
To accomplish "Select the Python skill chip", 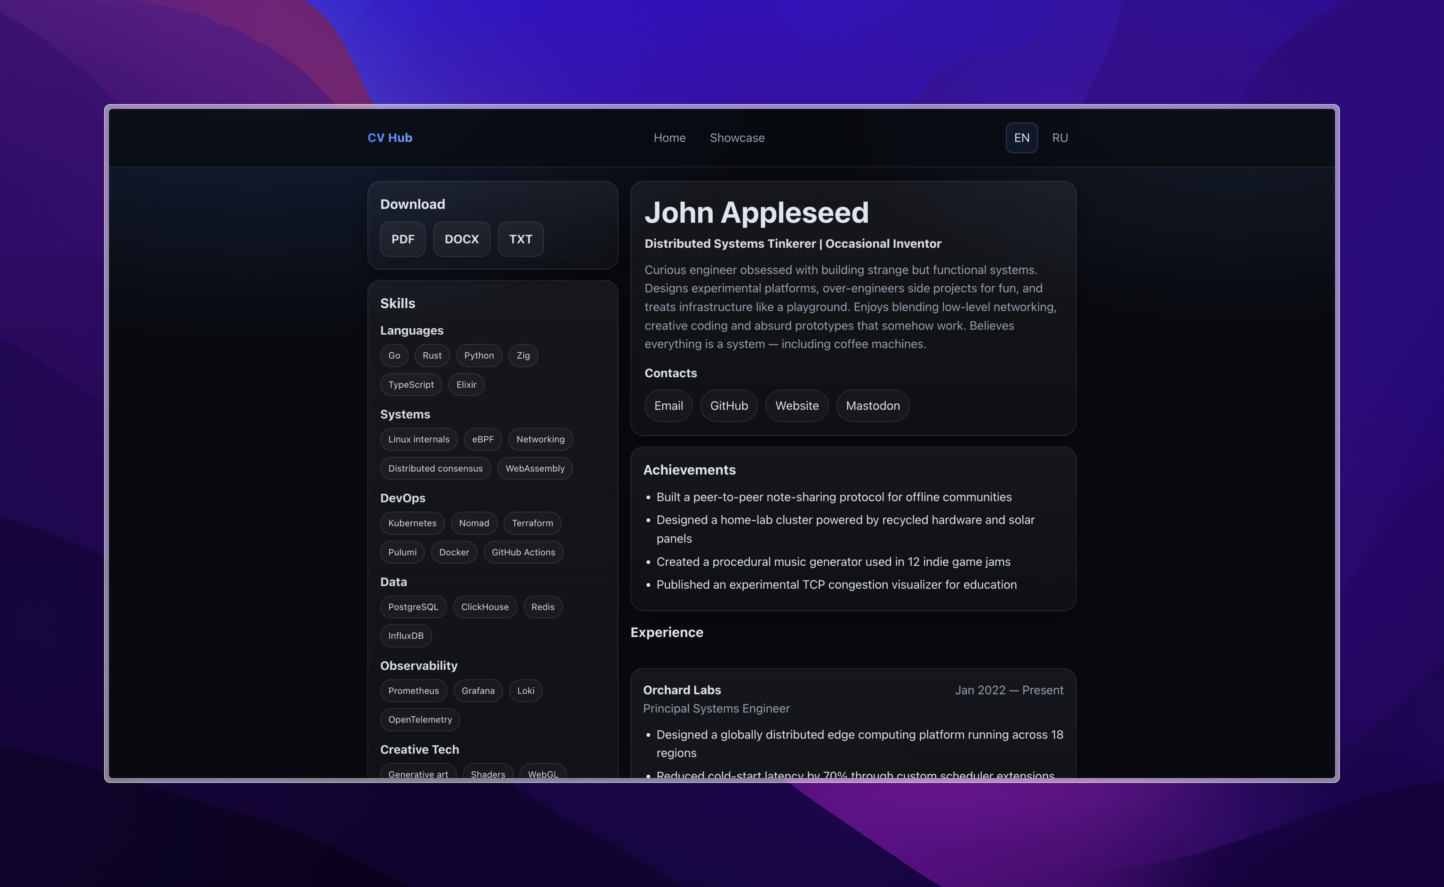I will pos(479,356).
